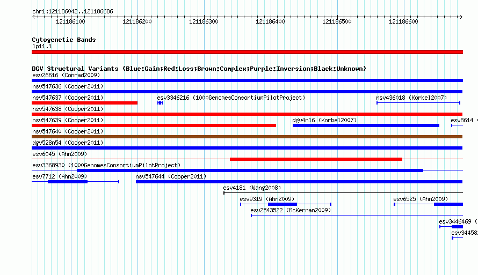Open the nsv547638 (Cooper2011) label
This screenshot has height=275, width=478.
68,109
